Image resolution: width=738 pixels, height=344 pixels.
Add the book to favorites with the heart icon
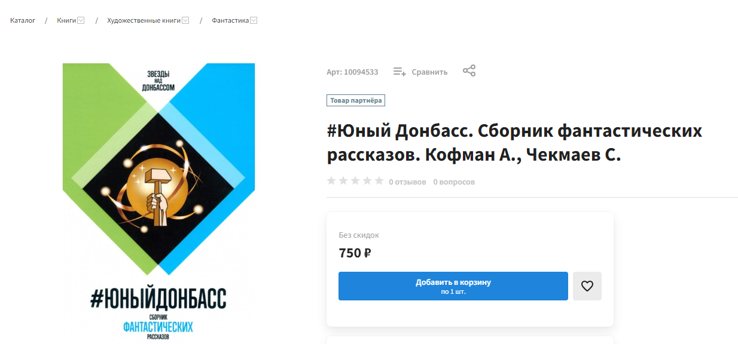pos(587,286)
